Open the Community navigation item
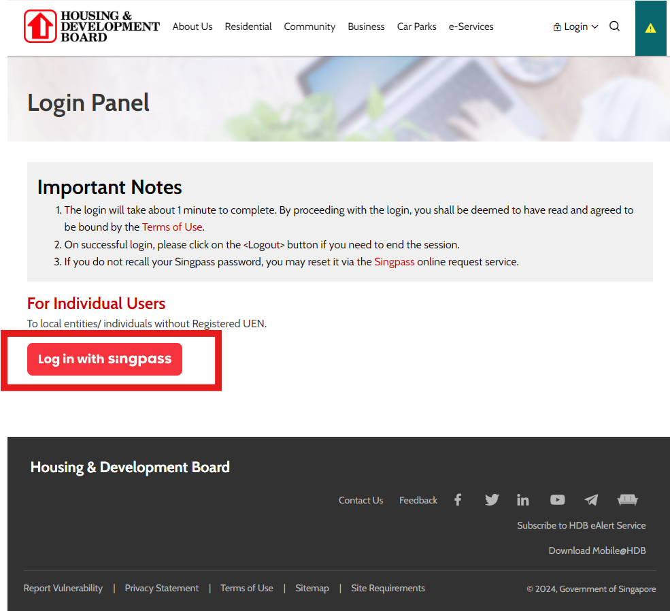Image resolution: width=670 pixels, height=611 pixels. pos(309,27)
